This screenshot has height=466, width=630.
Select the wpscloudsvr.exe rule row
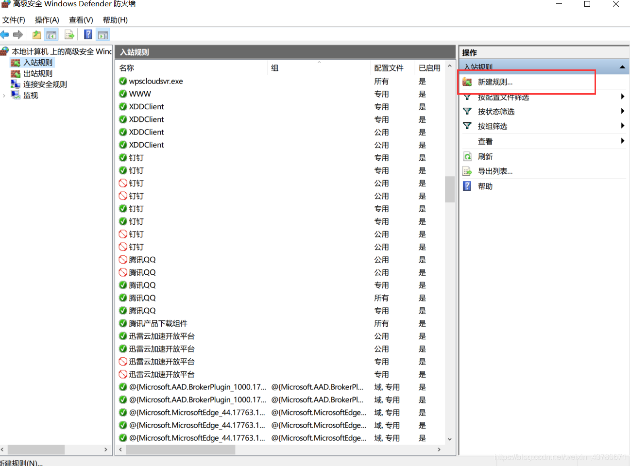coord(280,81)
